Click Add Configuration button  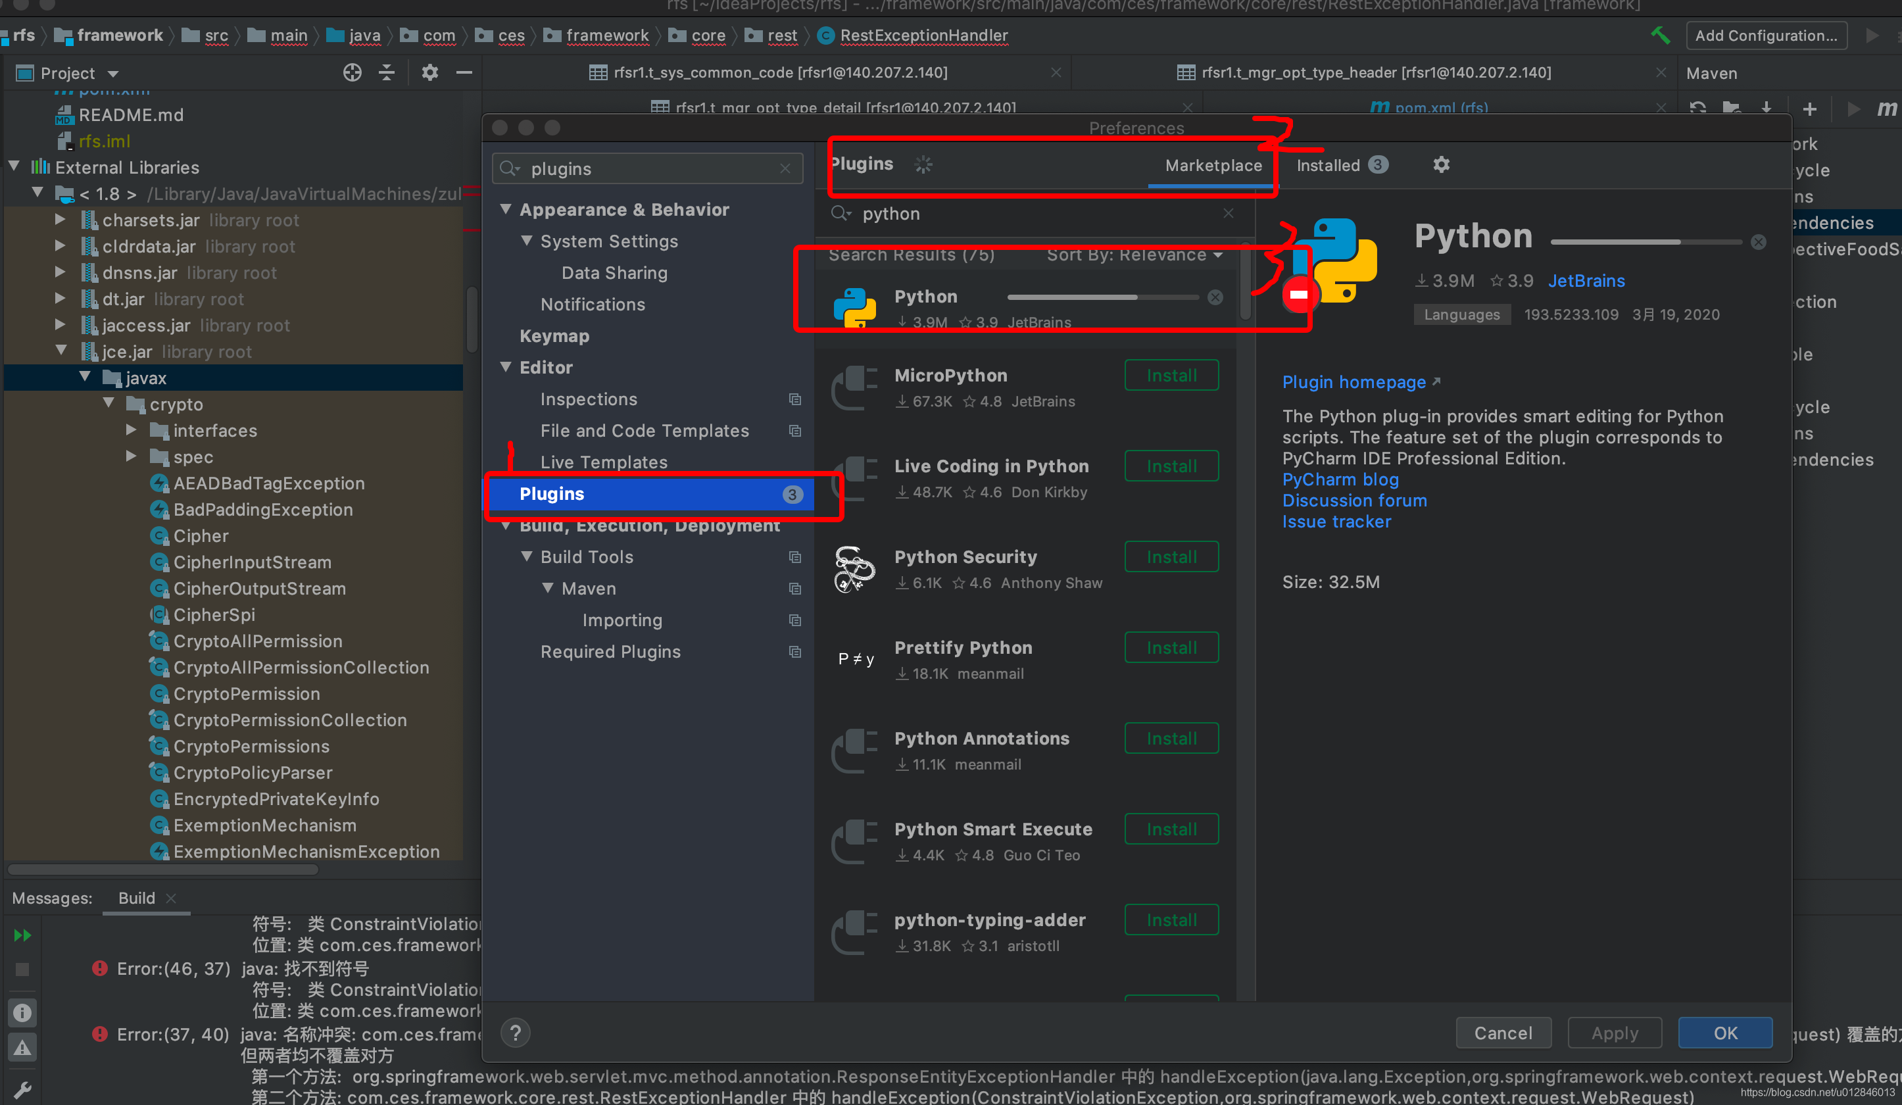(x=1766, y=36)
